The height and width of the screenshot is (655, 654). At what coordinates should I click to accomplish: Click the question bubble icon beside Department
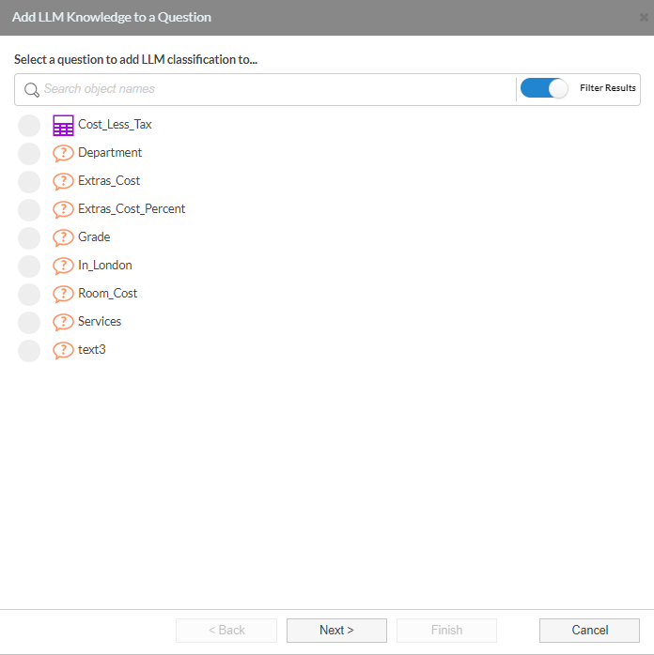(63, 153)
